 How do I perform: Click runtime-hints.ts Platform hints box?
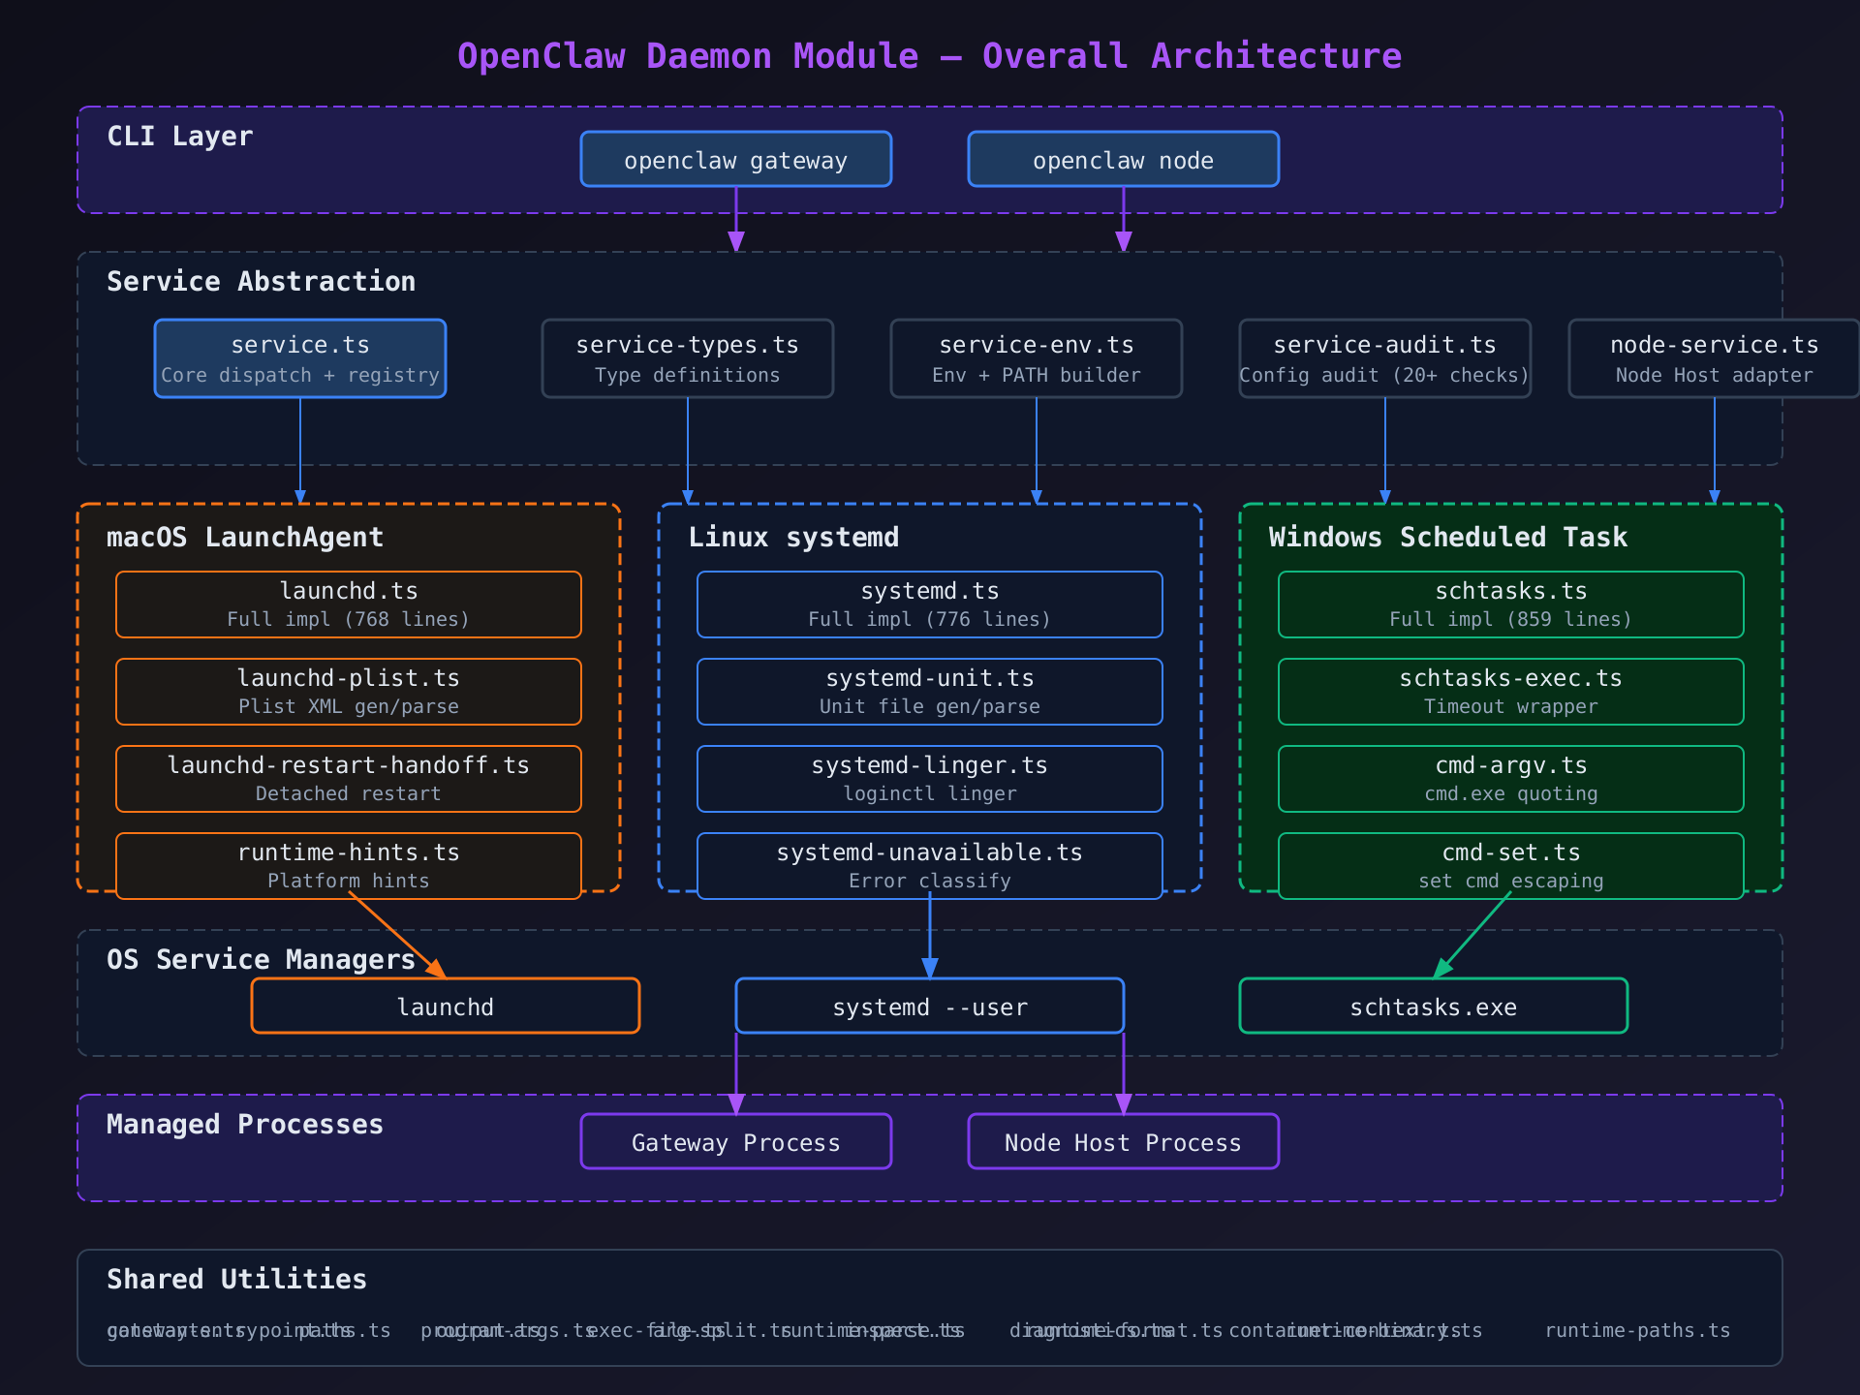[348, 866]
